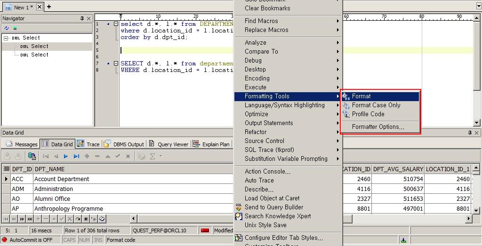Pin the Navigator panel
The width and height of the screenshot is (482, 246).
pyautogui.click(x=82, y=18)
